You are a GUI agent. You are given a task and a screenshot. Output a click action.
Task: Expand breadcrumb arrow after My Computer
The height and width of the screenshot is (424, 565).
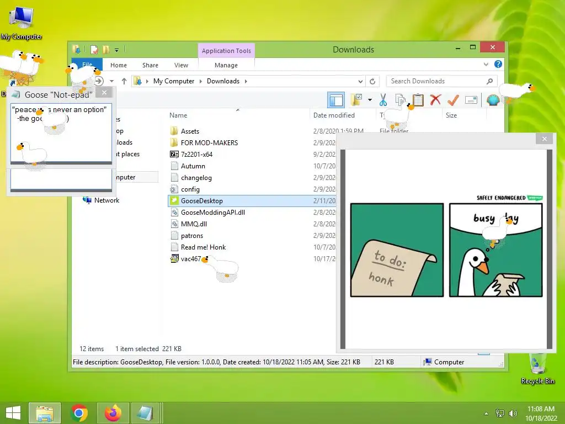pos(201,81)
